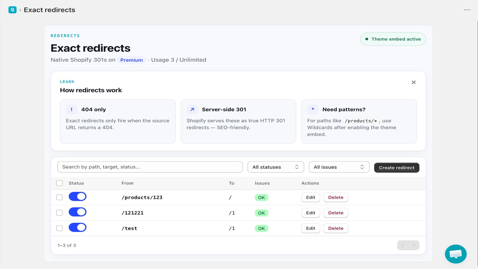
Task: Disable the /products/123 redirect toggle
Action: pos(77,197)
